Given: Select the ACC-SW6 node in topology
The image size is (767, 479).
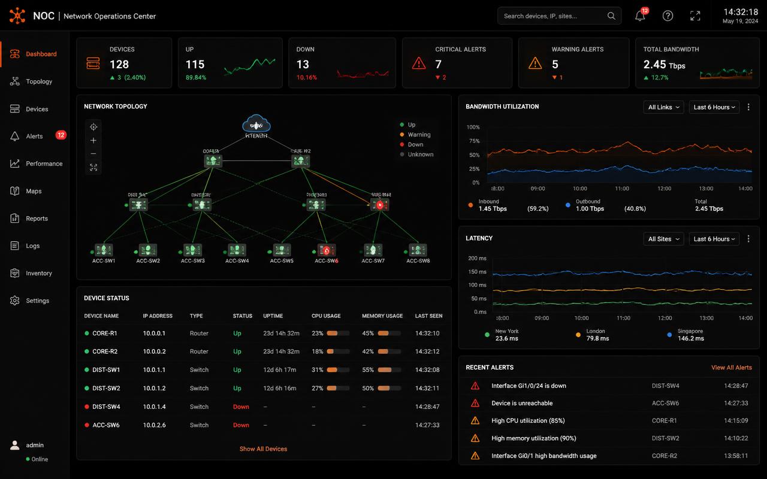Looking at the screenshot, I should 326,250.
